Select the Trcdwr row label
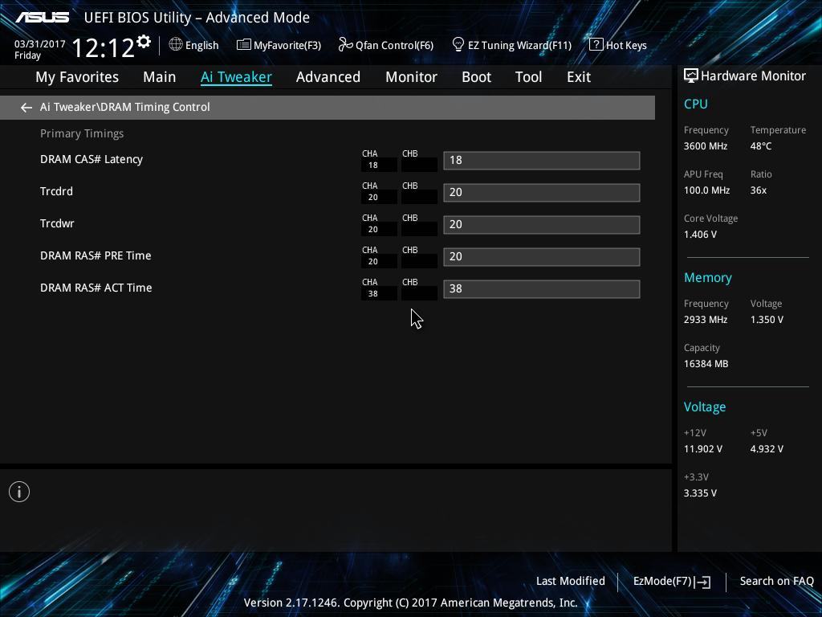 pyautogui.click(x=57, y=223)
